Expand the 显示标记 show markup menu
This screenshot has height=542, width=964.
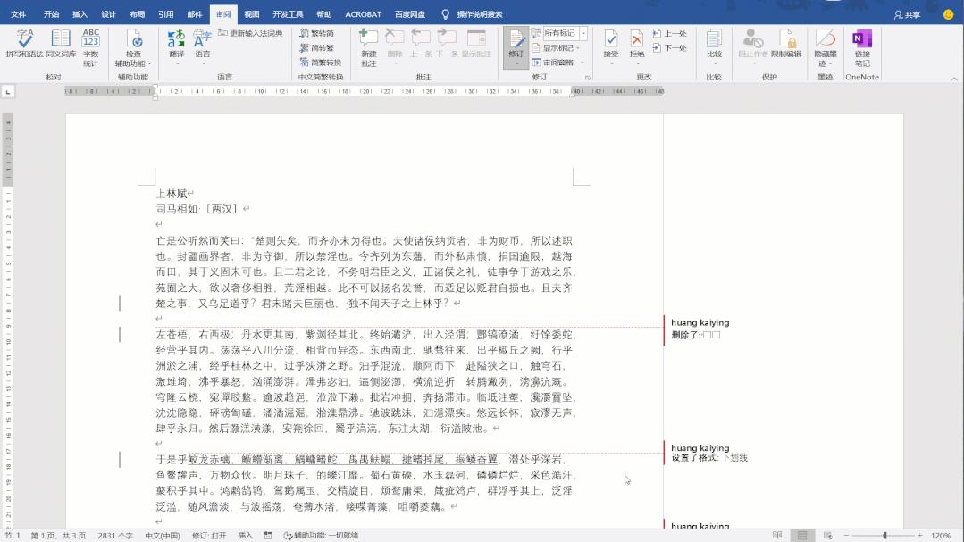click(x=558, y=47)
